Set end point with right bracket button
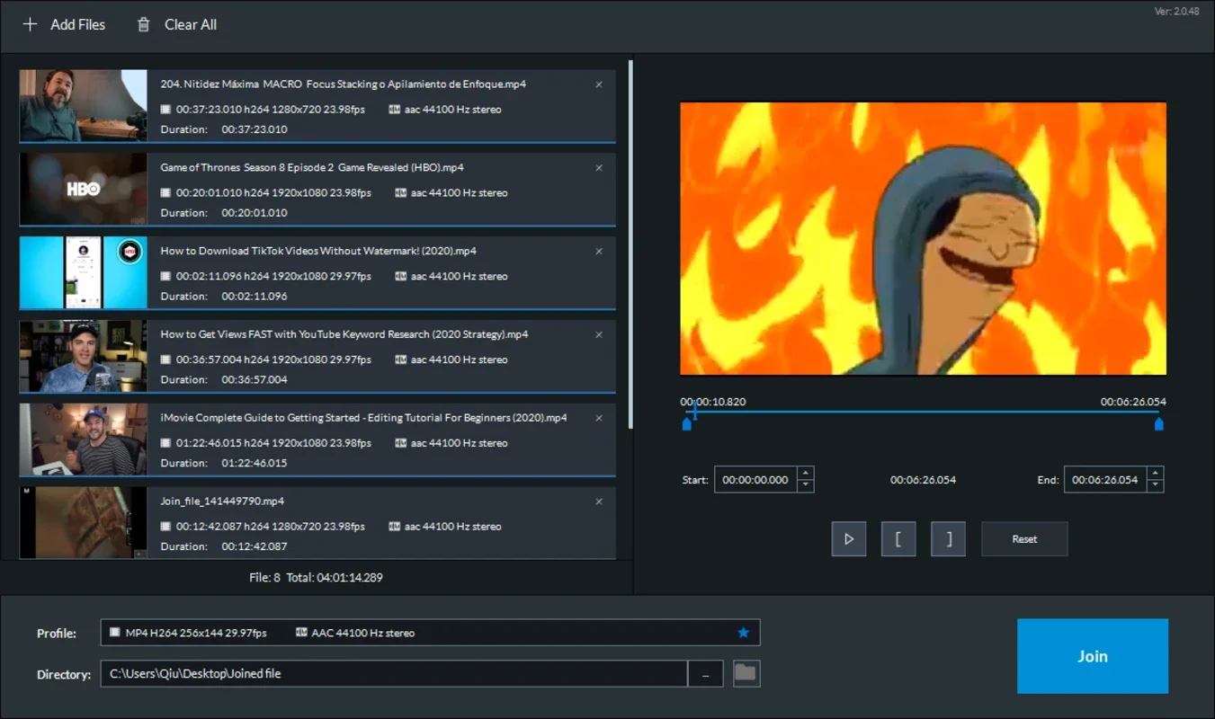This screenshot has width=1215, height=719. [949, 539]
